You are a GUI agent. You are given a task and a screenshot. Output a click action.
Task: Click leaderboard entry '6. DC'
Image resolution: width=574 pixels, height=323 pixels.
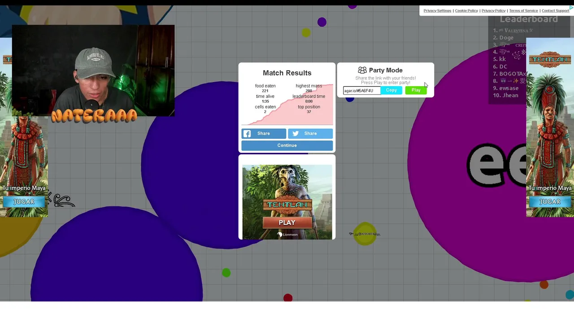[x=500, y=66]
